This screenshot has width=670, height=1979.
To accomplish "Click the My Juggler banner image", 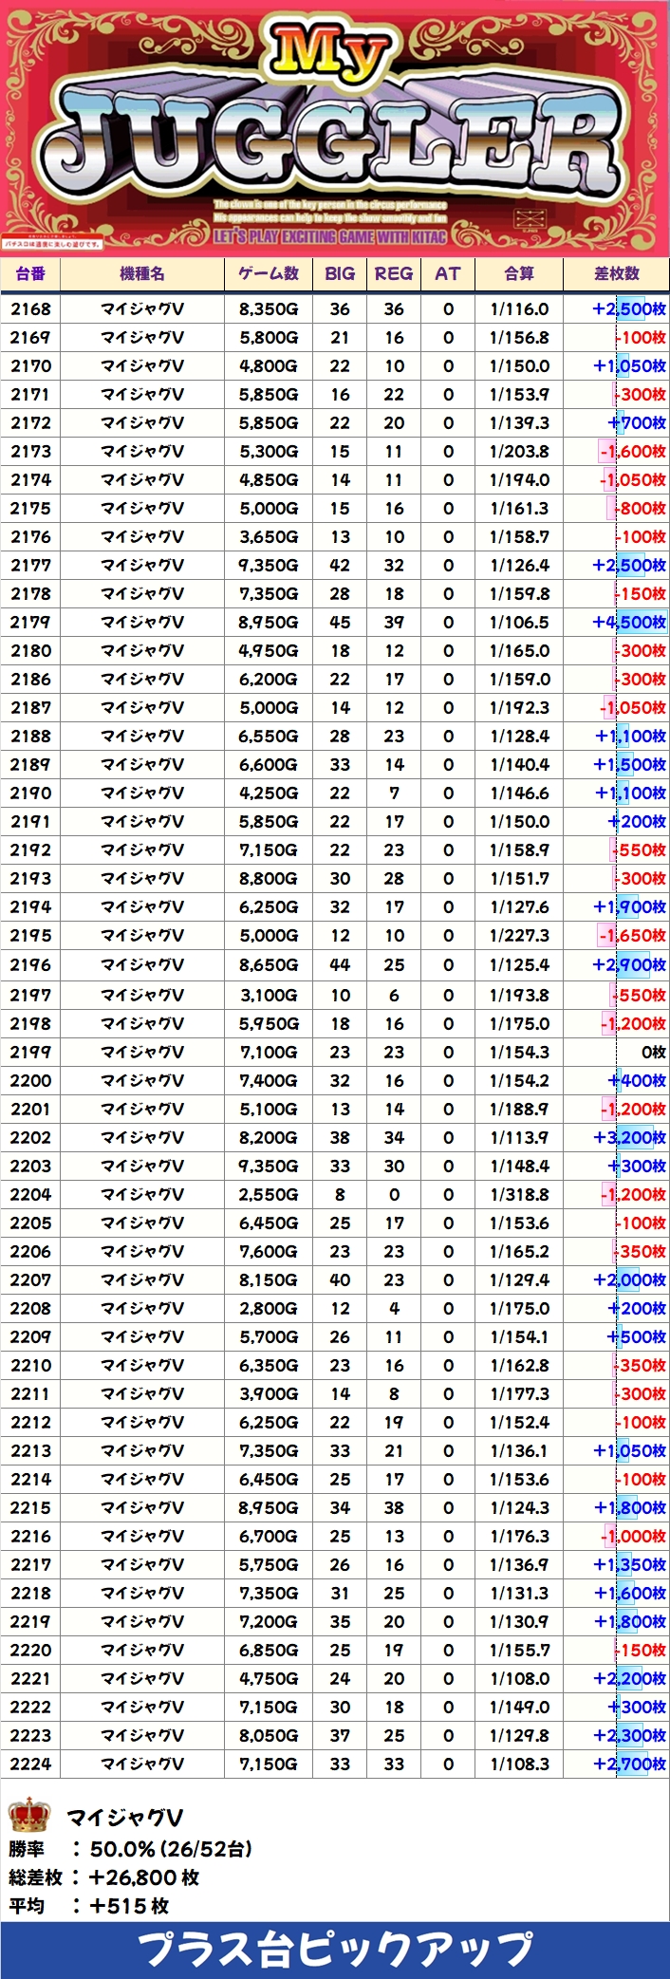I will click(335, 128).
